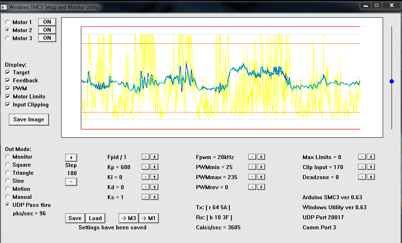Uncheck the Feedback display checkbox
Screen dimensions: 402x243
click(8, 81)
